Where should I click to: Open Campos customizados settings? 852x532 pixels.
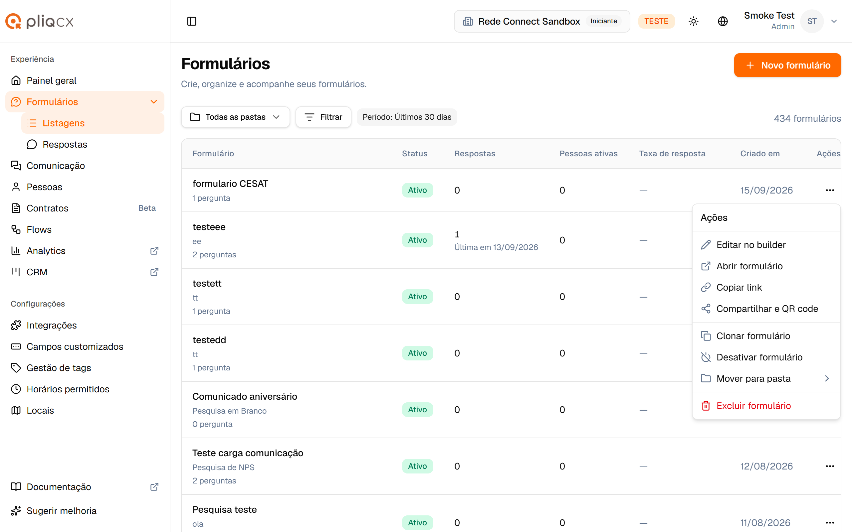point(85,346)
